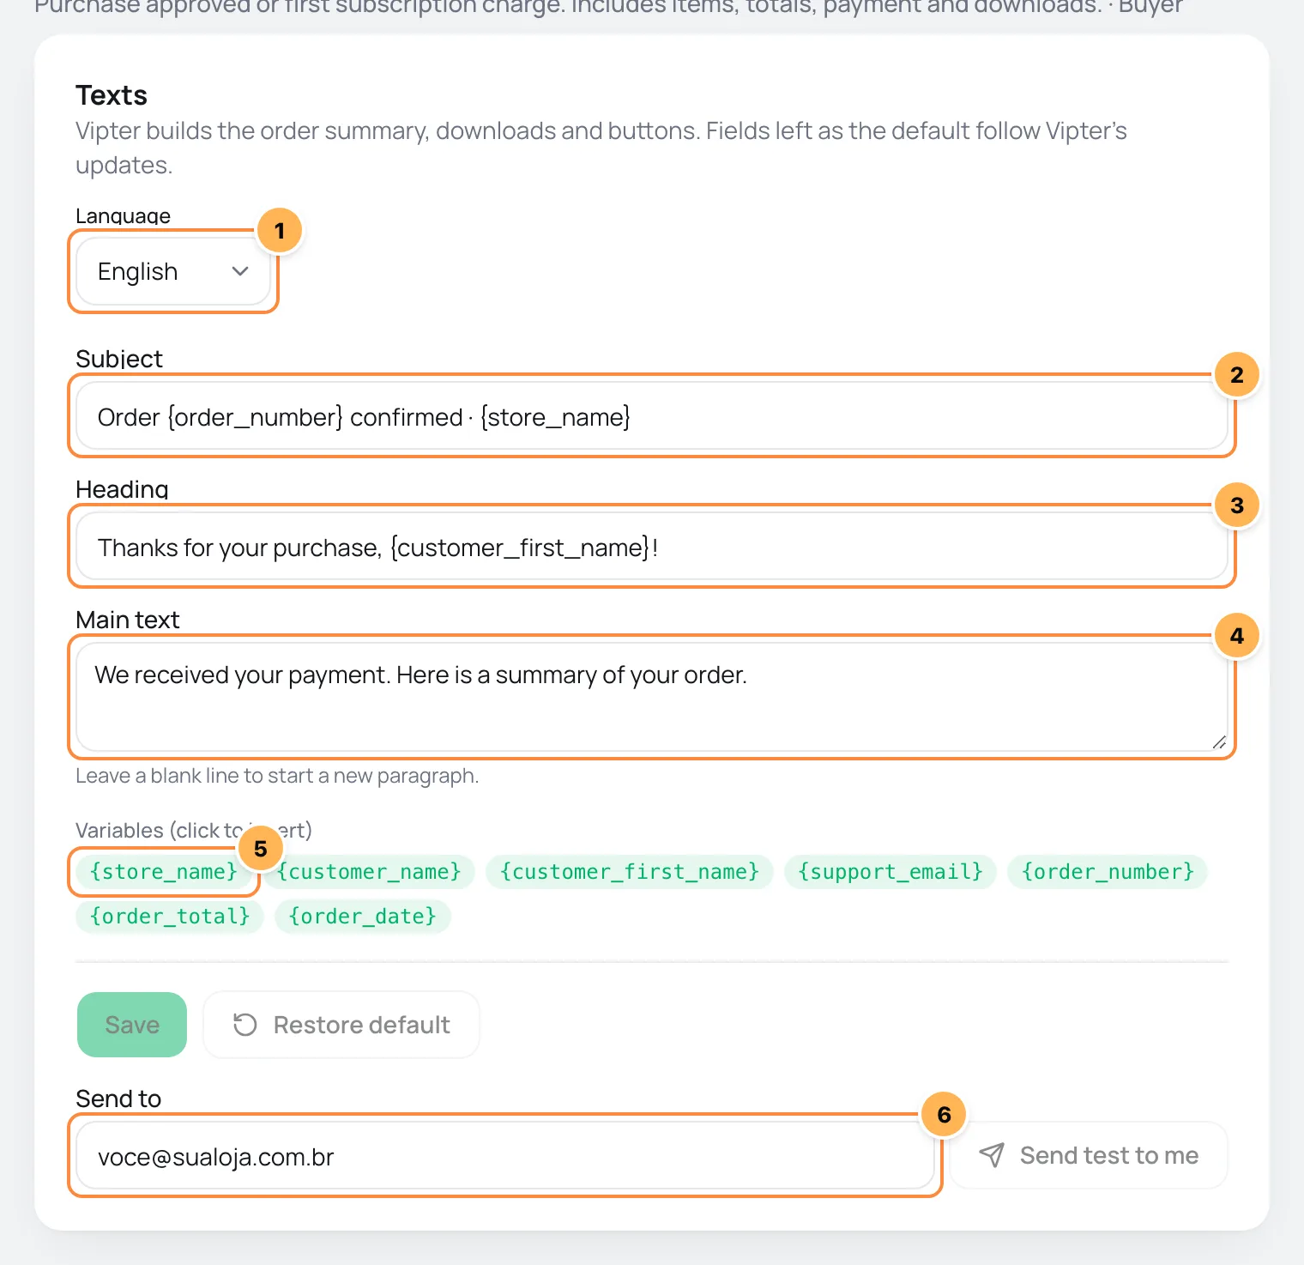Click the Texts section title
This screenshot has width=1304, height=1265.
(x=112, y=95)
